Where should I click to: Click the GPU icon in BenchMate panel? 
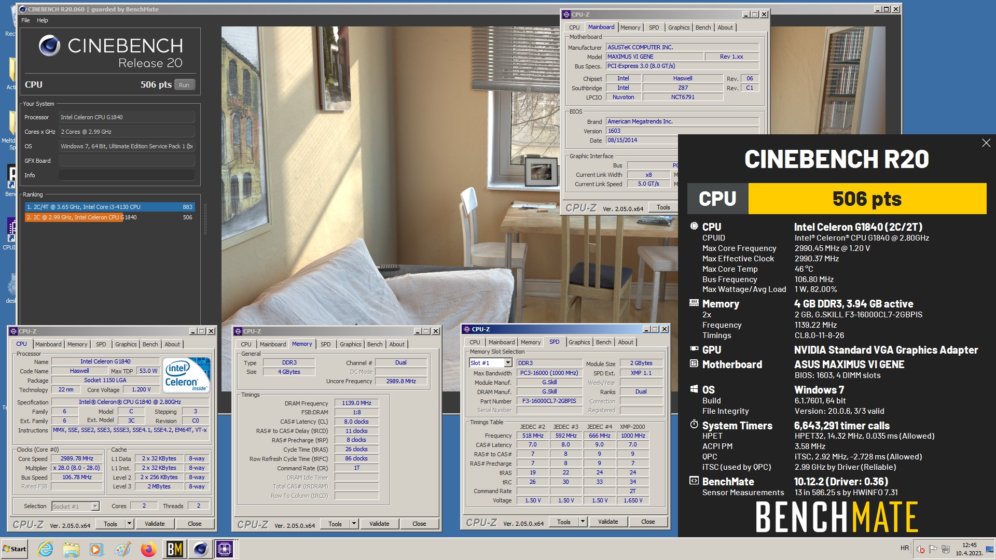point(694,349)
